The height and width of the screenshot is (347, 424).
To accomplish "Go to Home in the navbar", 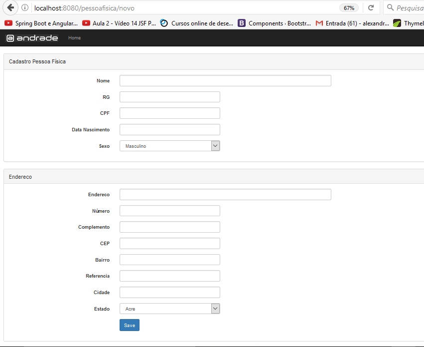I will coord(74,38).
